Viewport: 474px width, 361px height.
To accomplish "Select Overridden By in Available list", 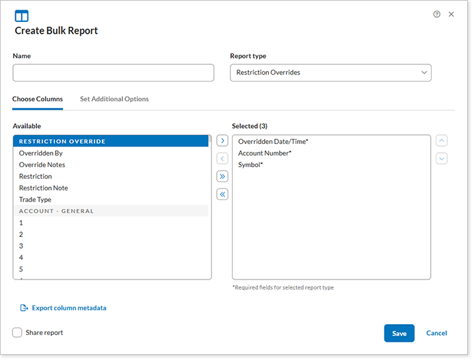I will tap(41, 153).
